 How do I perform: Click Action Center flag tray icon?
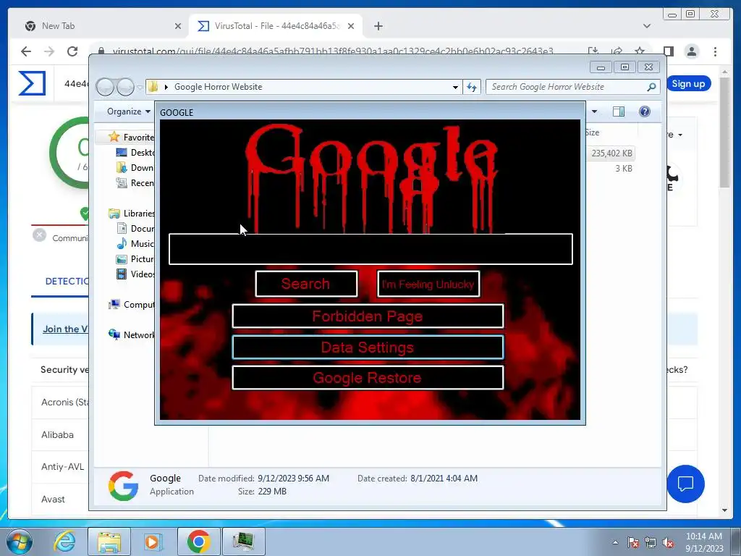(x=633, y=542)
